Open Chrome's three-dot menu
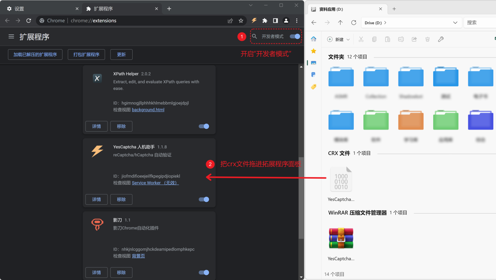Viewport: 496px width, 280px height. click(x=297, y=20)
